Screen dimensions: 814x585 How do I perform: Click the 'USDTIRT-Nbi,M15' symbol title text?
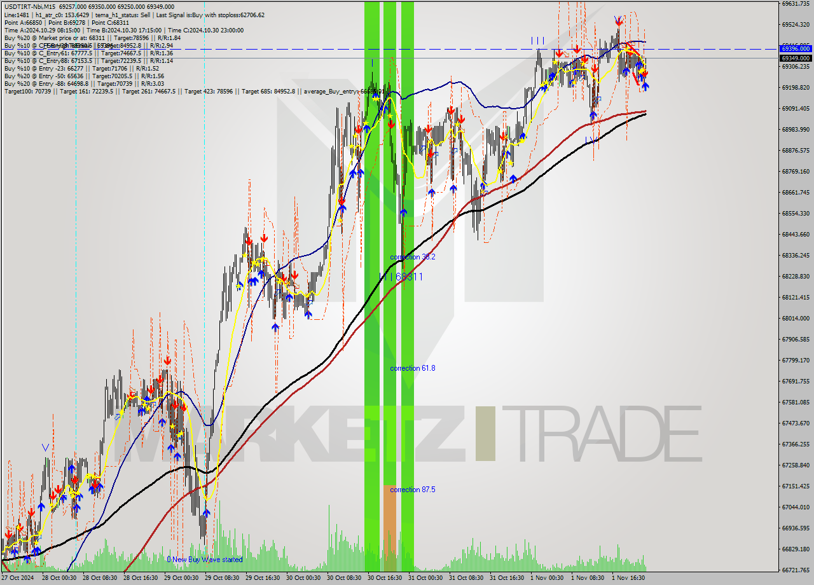[x=30, y=6]
